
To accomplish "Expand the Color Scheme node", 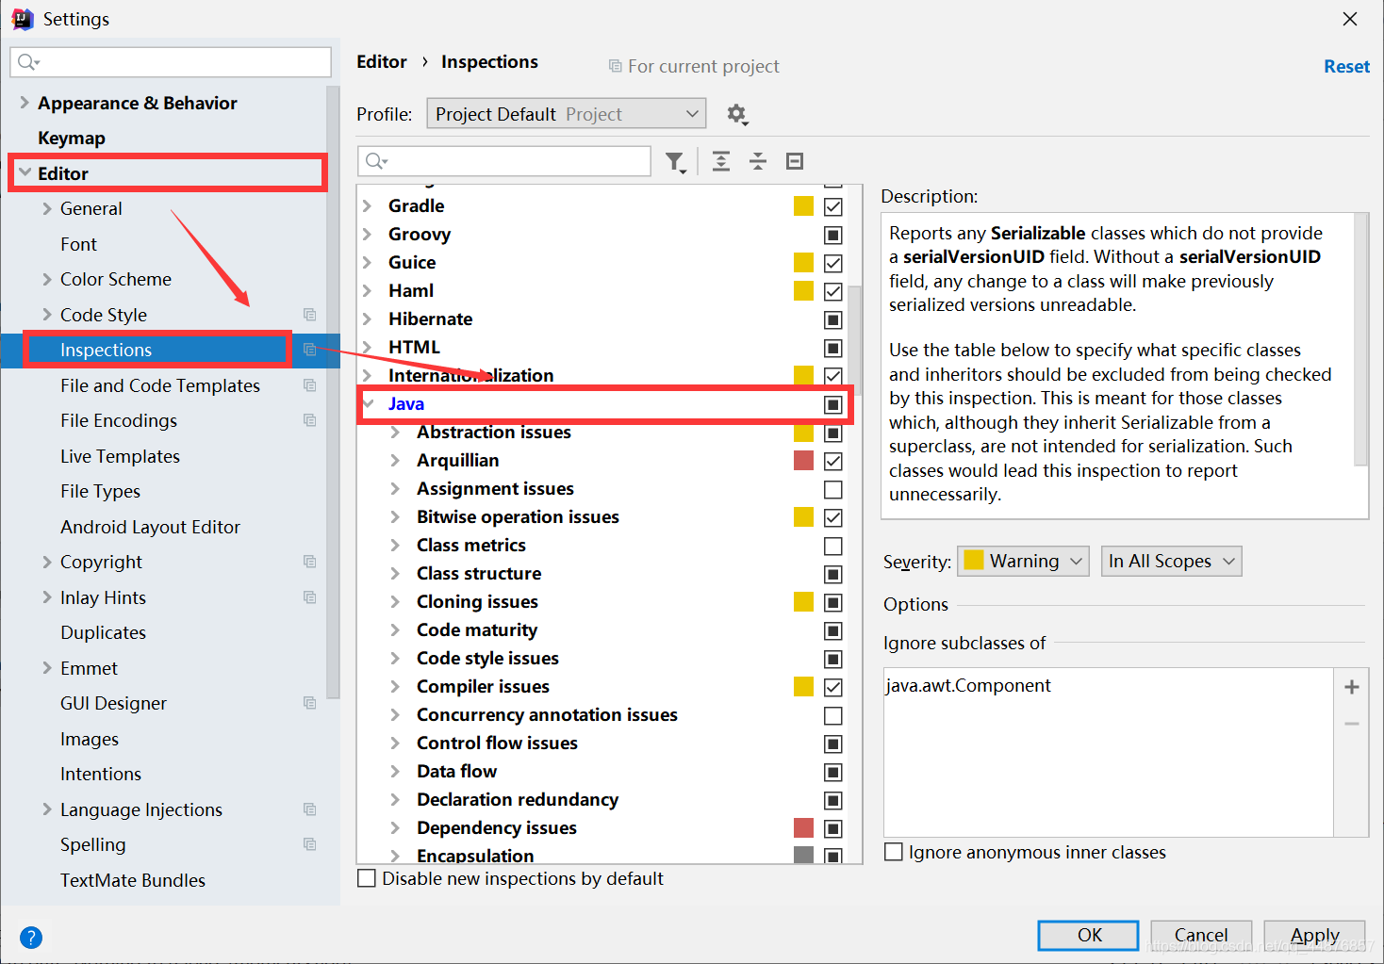I will (47, 279).
